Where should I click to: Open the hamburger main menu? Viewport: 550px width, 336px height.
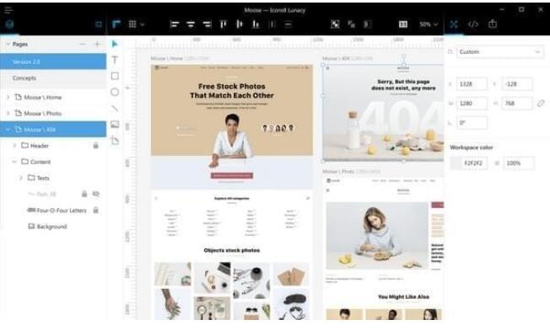(x=8, y=10)
